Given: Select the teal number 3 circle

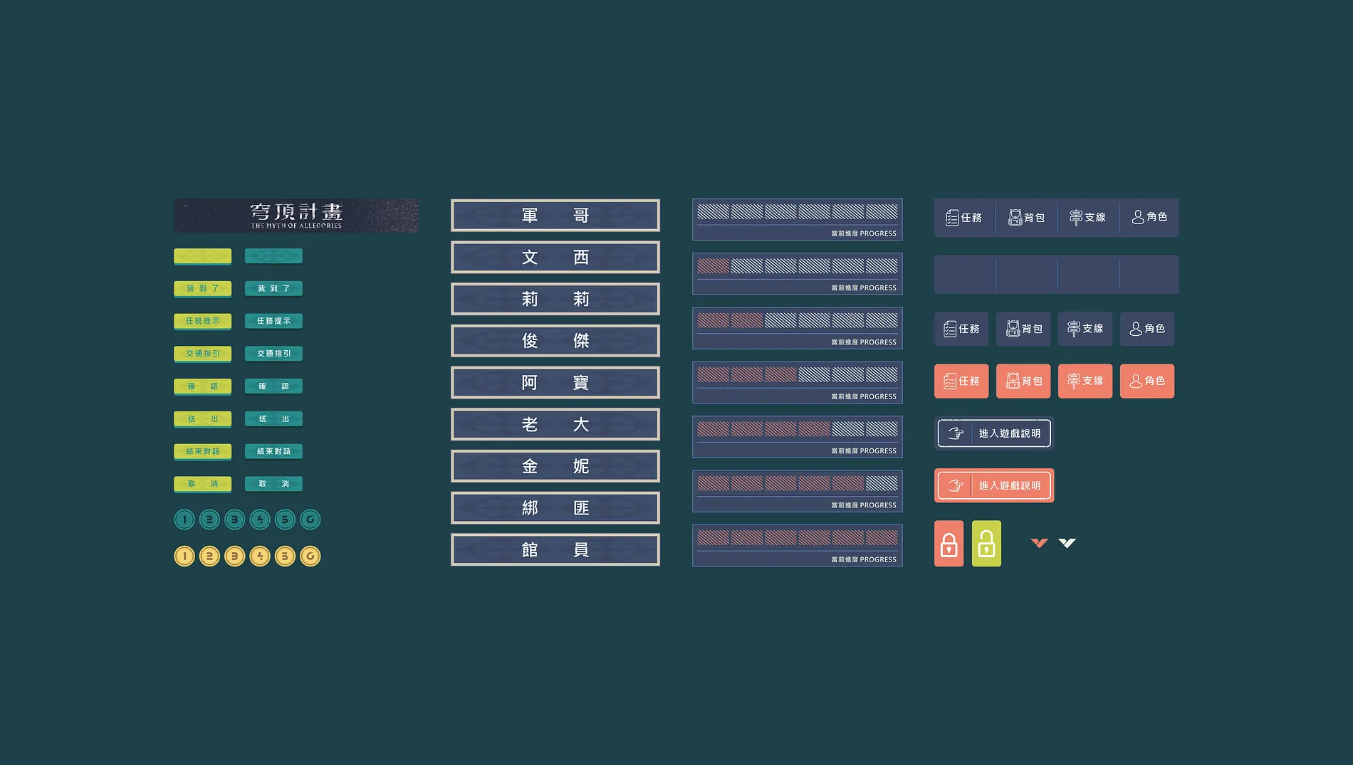Looking at the screenshot, I should click(x=234, y=519).
